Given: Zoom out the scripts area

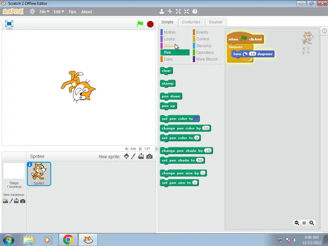Looking at the screenshot, I should pyautogui.click(x=297, y=223).
